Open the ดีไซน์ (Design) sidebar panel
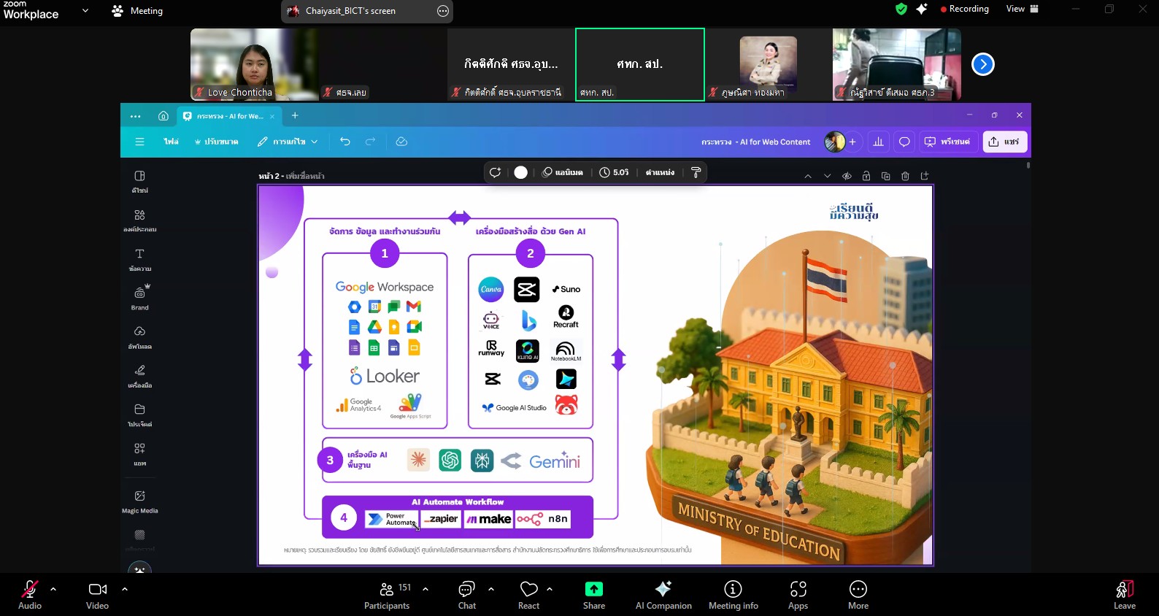The height and width of the screenshot is (616, 1159). 139,182
